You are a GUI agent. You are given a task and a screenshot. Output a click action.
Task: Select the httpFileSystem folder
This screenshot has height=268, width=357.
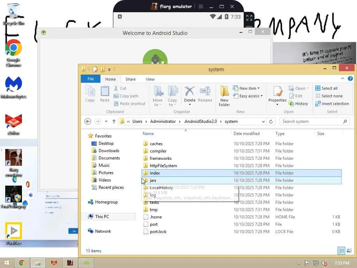(241, 166)
